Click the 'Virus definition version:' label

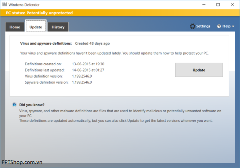coord(44,76)
